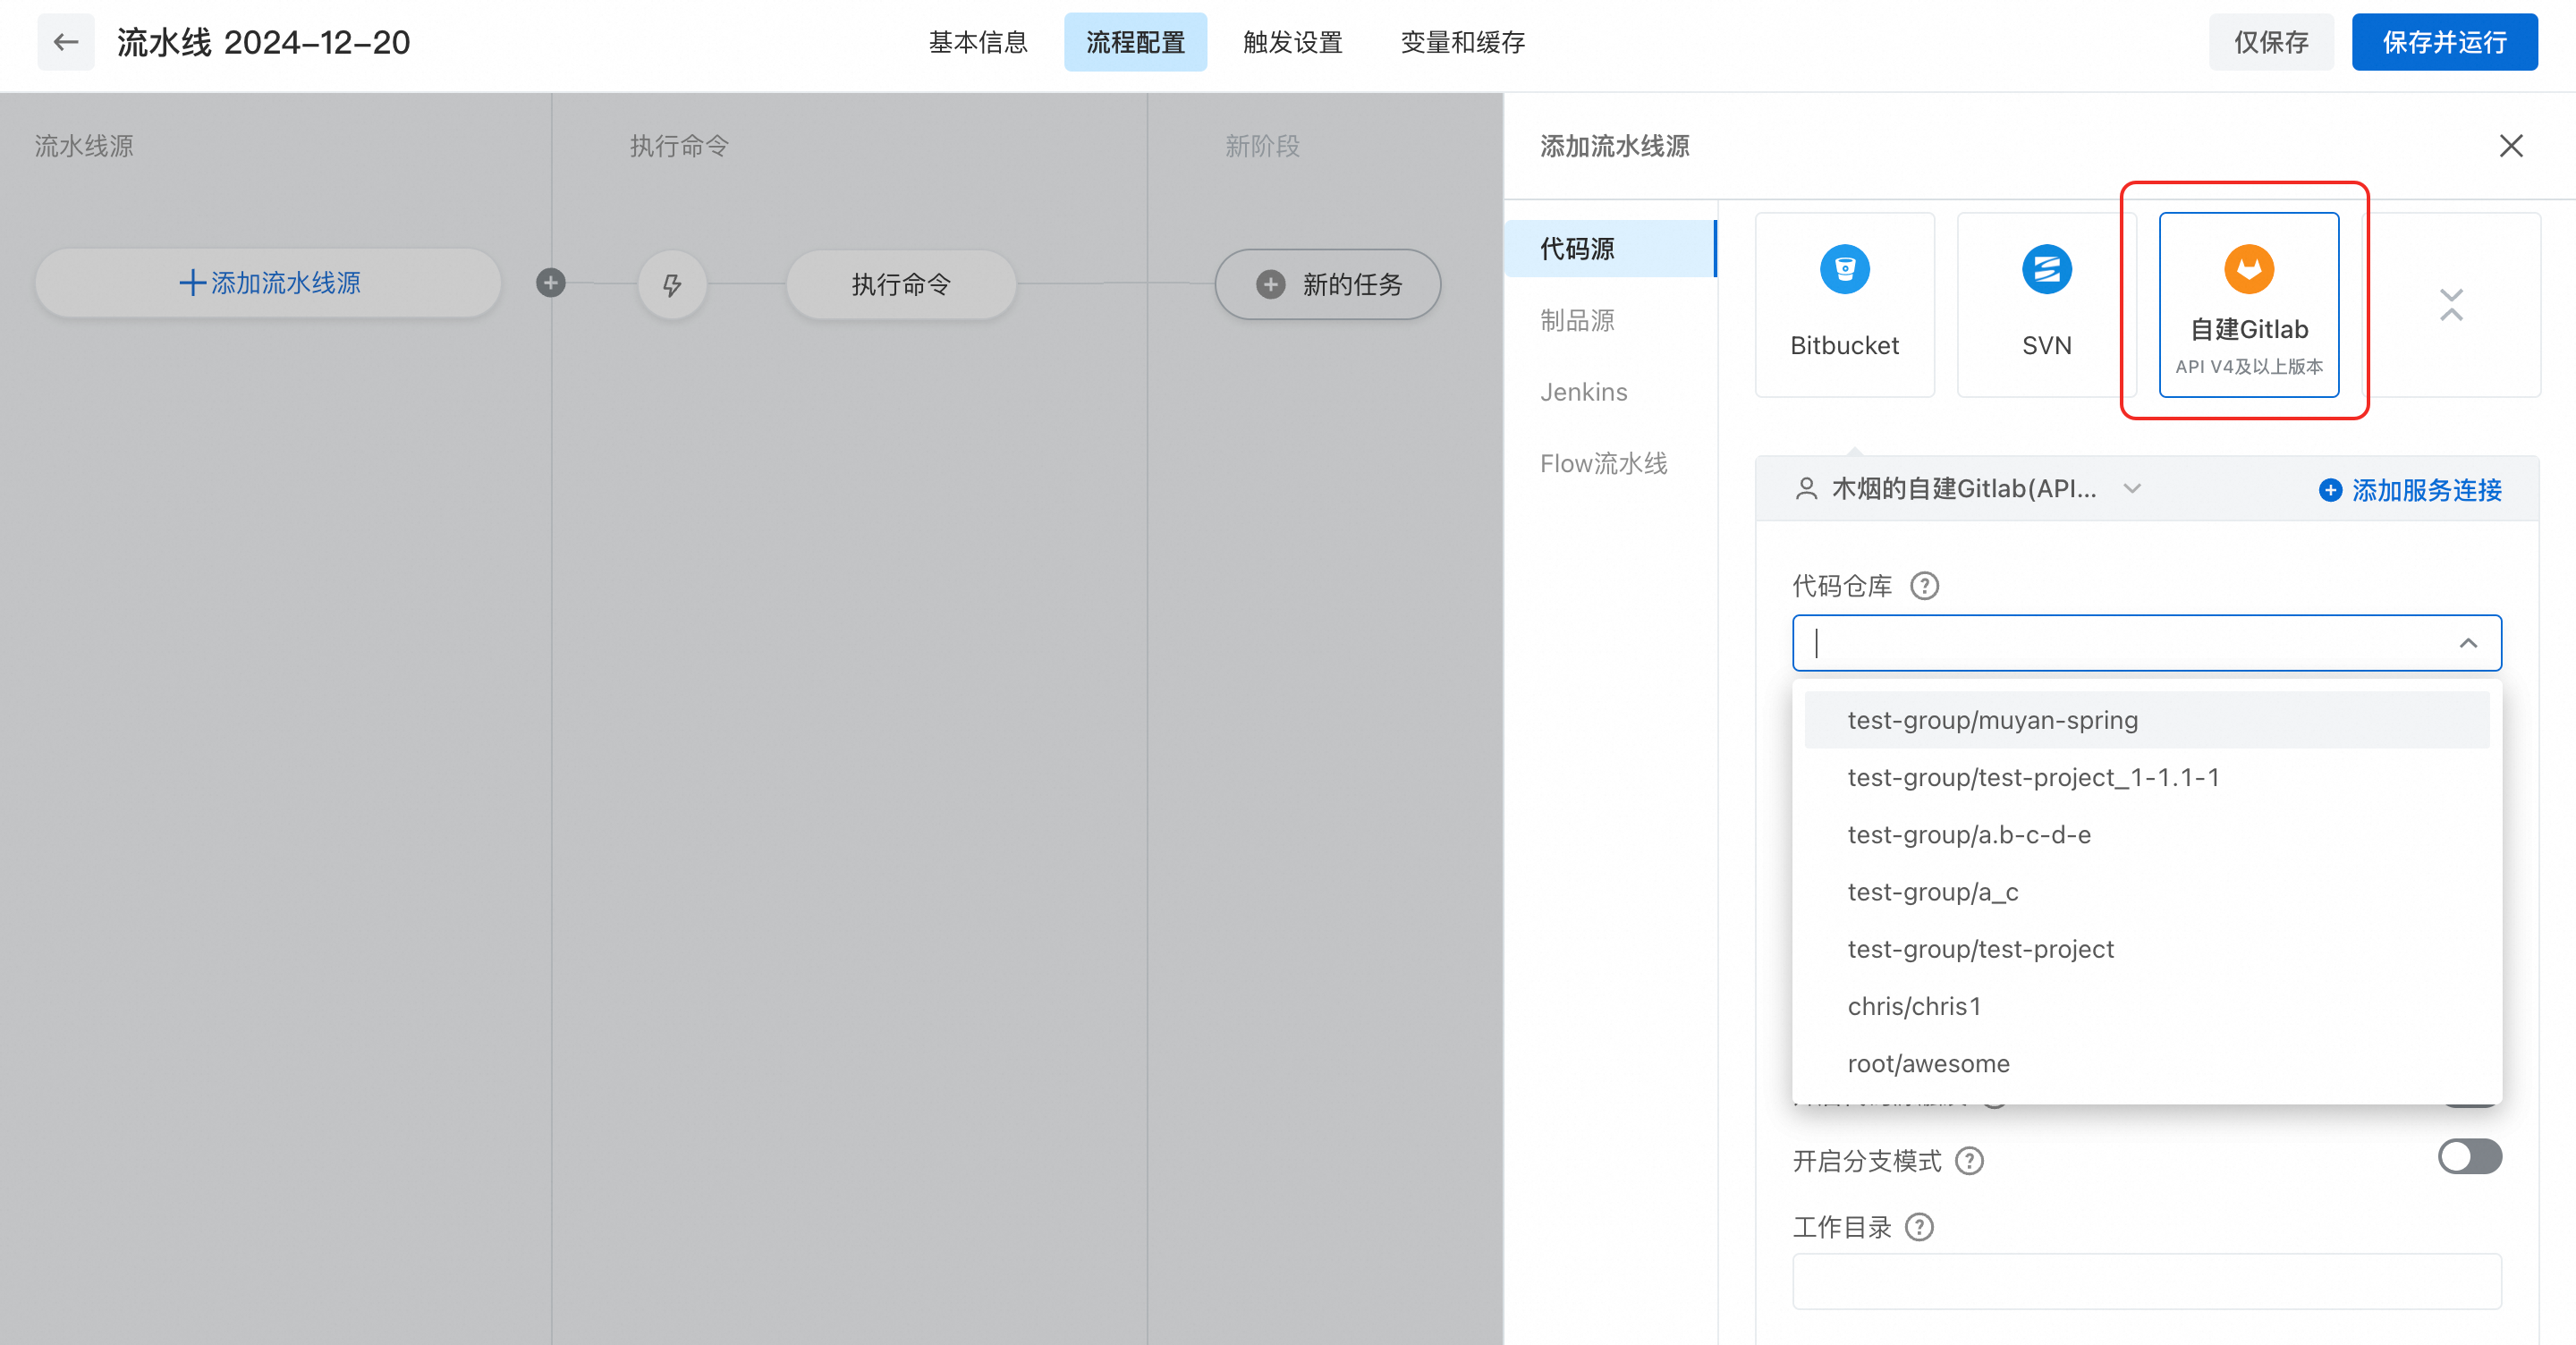Focus the 代码仓库 search input
Viewport: 2576px width, 1345px height.
click(x=2147, y=643)
